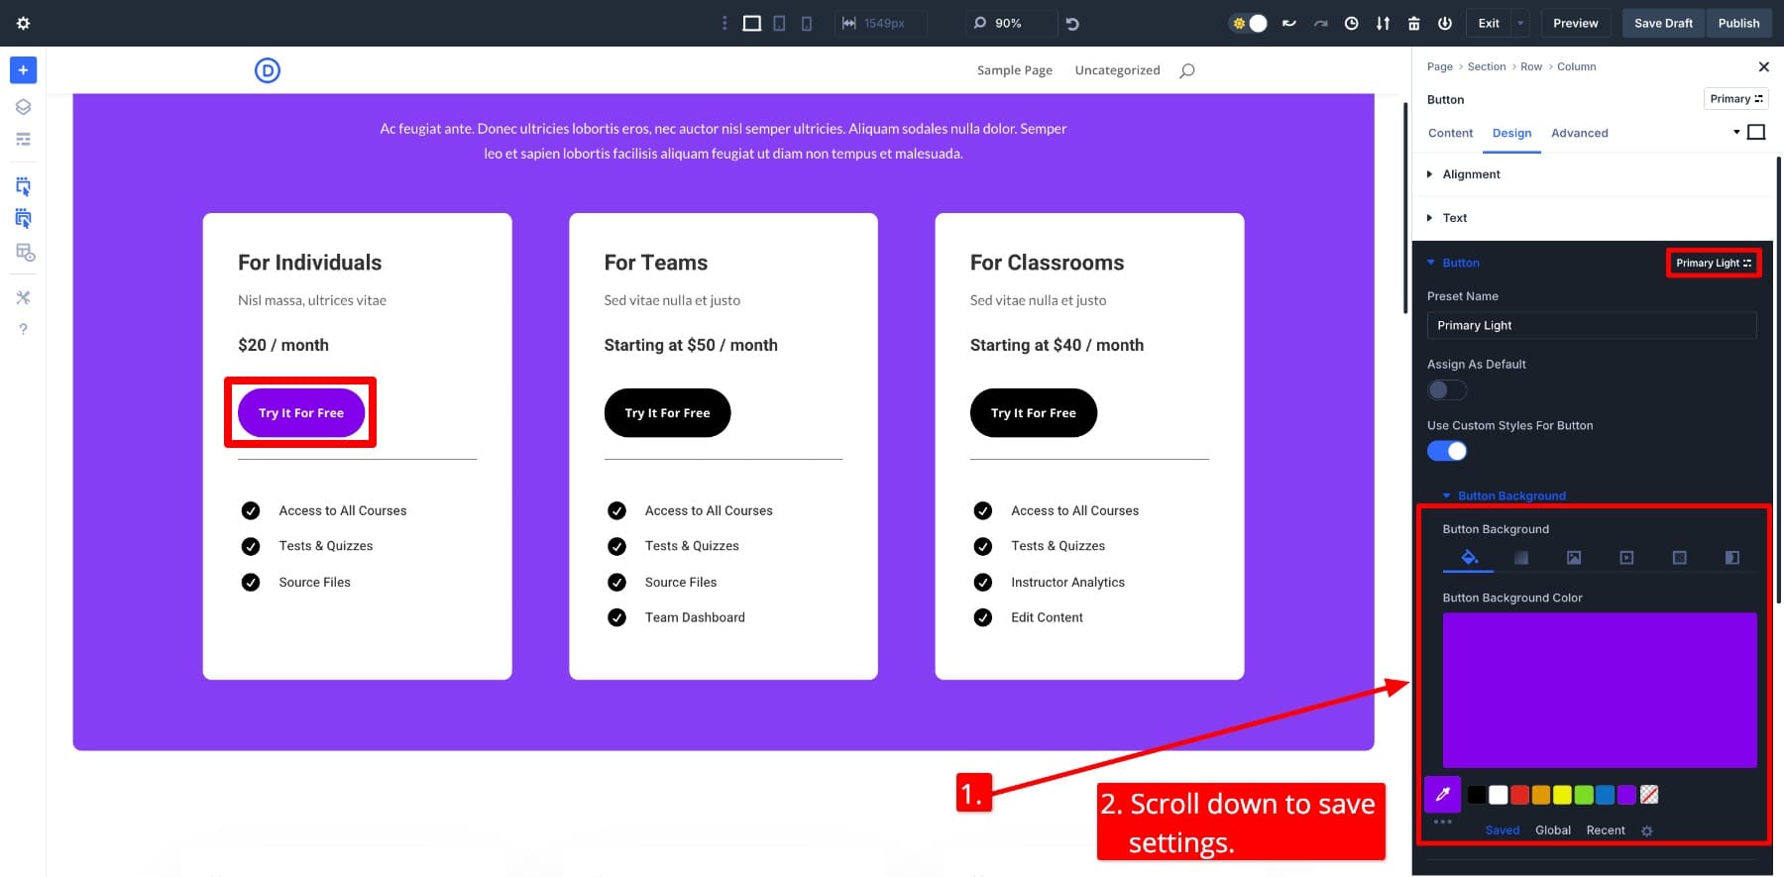The width and height of the screenshot is (1784, 877).
Task: Click the trash icon in top toolbar
Action: click(x=1414, y=23)
